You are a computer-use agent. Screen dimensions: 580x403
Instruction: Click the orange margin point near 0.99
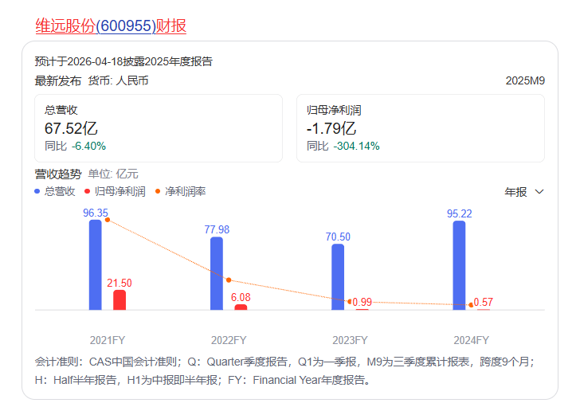(x=350, y=301)
